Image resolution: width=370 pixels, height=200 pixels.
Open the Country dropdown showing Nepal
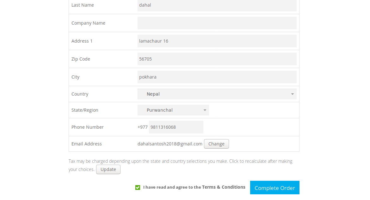(217, 94)
